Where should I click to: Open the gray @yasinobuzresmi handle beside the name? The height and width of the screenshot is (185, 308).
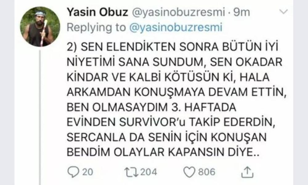[x=178, y=12]
